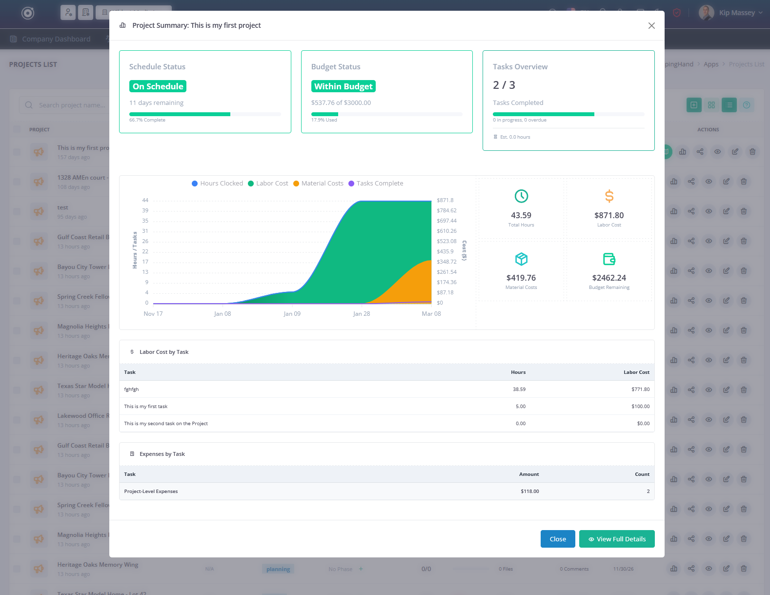Click the add new project icon
This screenshot has width=770, height=595.
tap(693, 105)
